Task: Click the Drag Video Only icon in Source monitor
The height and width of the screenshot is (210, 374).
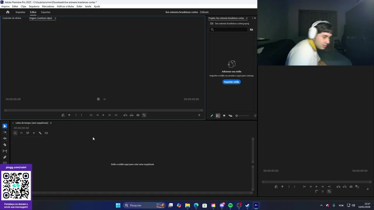Action: (98, 99)
